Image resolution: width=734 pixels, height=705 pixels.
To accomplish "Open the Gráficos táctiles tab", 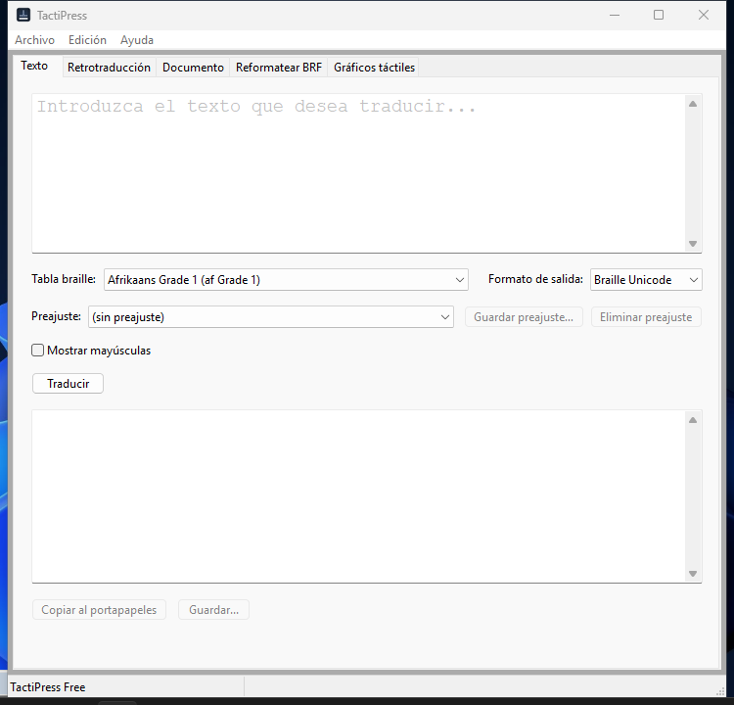I will (374, 68).
